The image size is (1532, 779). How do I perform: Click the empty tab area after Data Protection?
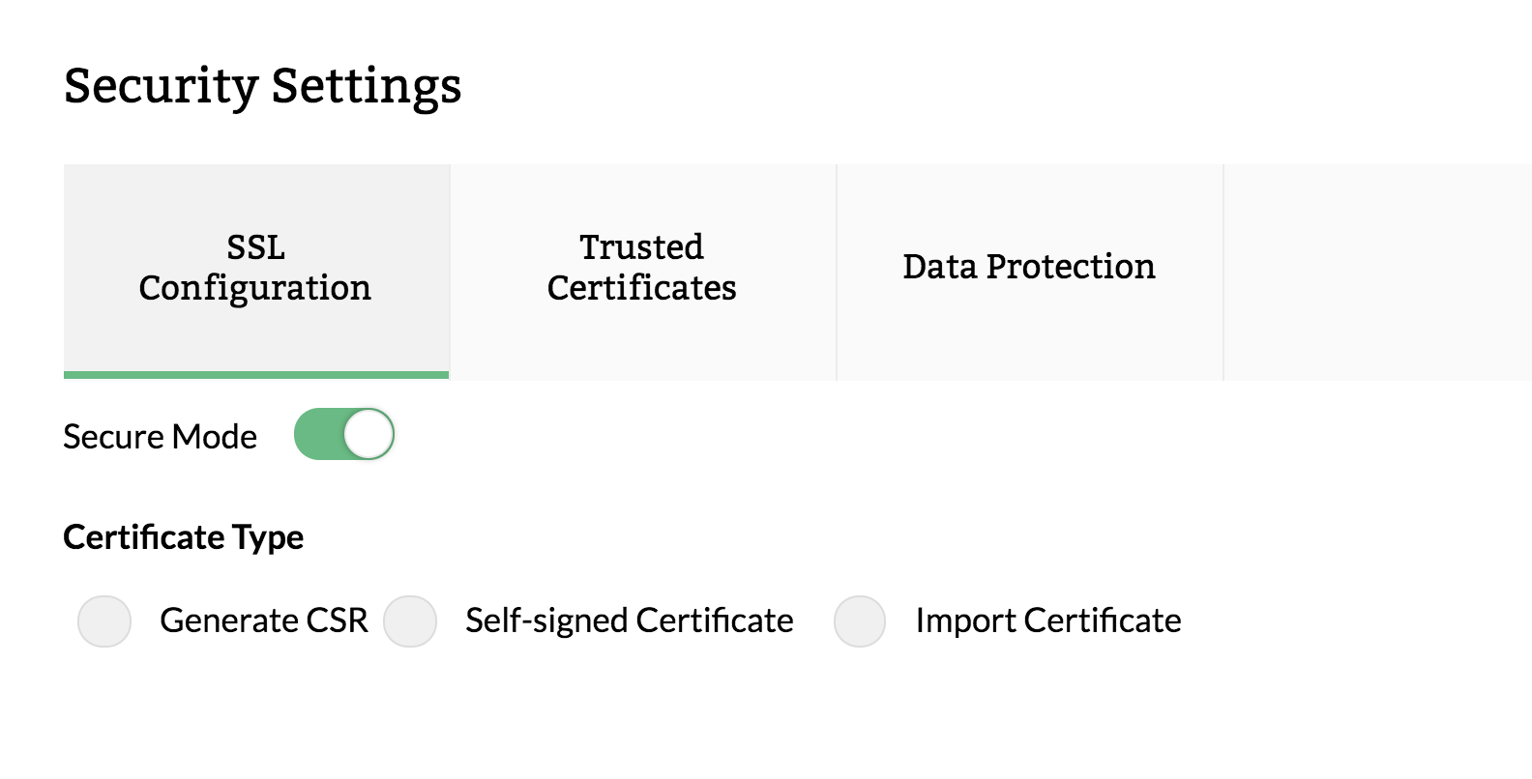point(1377,271)
